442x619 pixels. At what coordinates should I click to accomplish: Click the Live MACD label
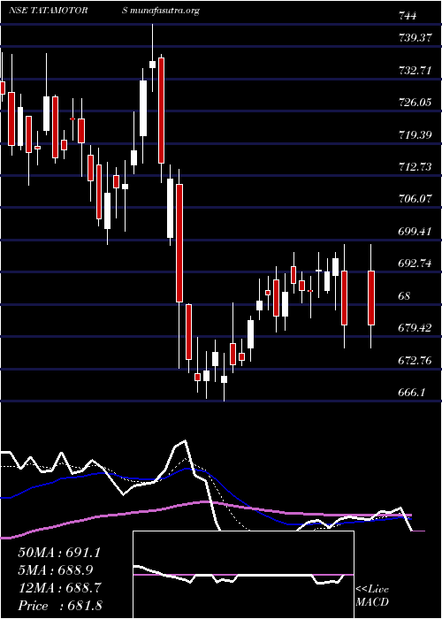point(372,596)
